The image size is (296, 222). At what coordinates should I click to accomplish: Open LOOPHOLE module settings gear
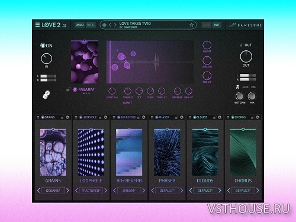click(106, 117)
